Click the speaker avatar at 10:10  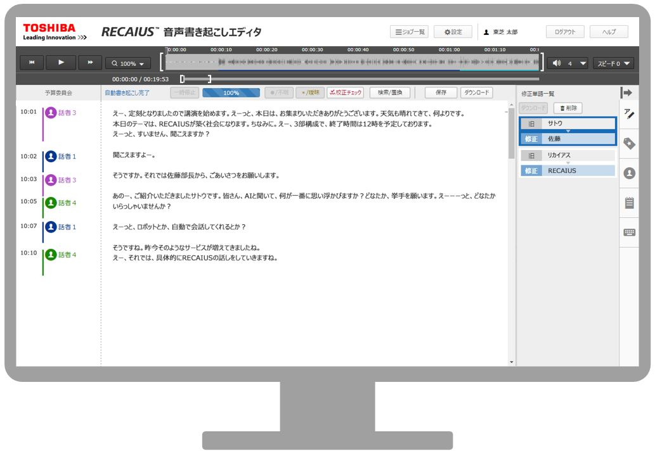[x=51, y=255]
